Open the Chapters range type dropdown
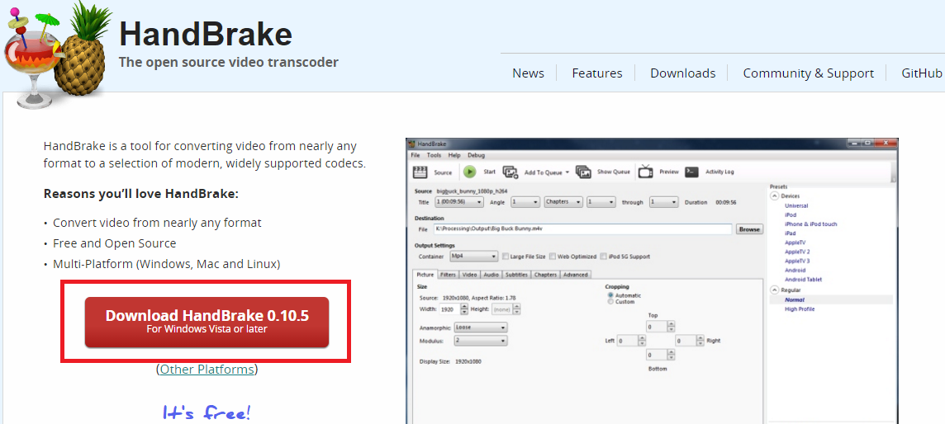This screenshot has height=424, width=945. point(563,202)
